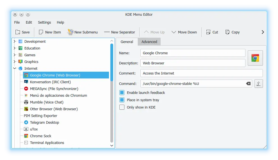Screen dimensions: 278x160
Task: Click the Games category icon
Action: pos(20,55)
